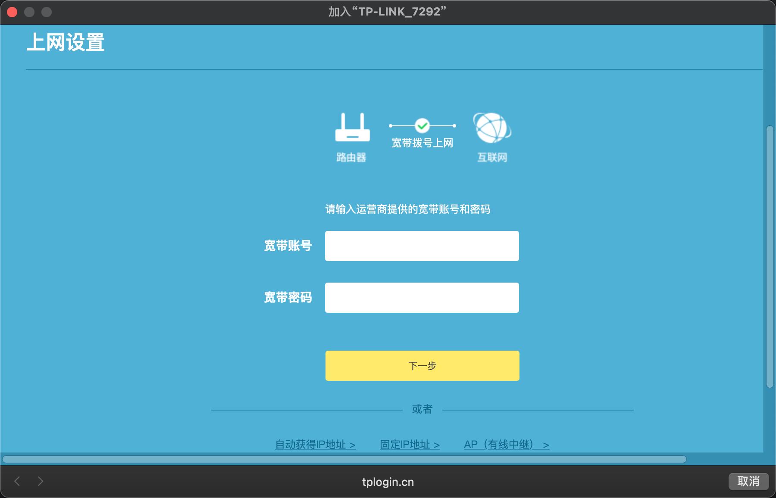Image resolution: width=776 pixels, height=498 pixels.
Task: Close the TP-LINK_7292 join window
Action: click(x=13, y=12)
